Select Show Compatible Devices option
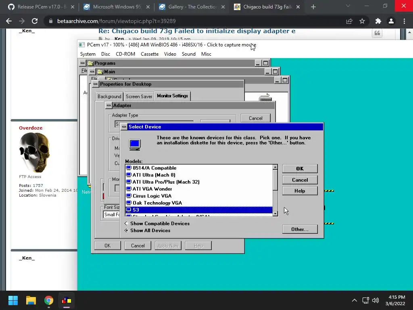Viewport: 413px width, 310px height. tap(157, 223)
